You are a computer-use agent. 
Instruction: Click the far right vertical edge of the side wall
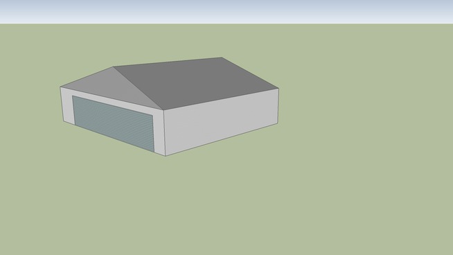pos(278,106)
